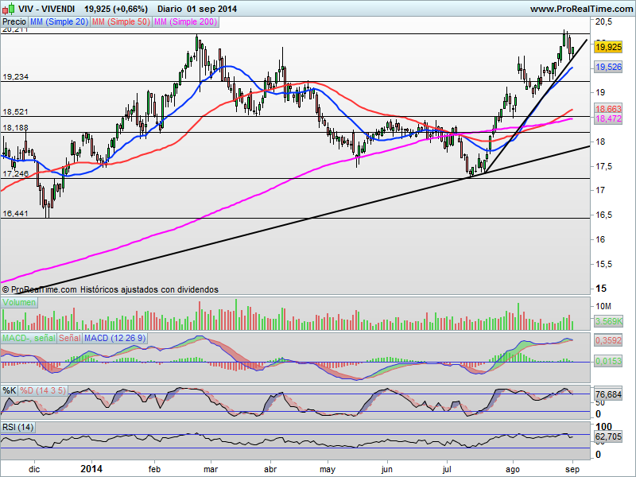Open the MACD (12 26 9) label
Viewport: 636px width, 477px height.
(114, 339)
